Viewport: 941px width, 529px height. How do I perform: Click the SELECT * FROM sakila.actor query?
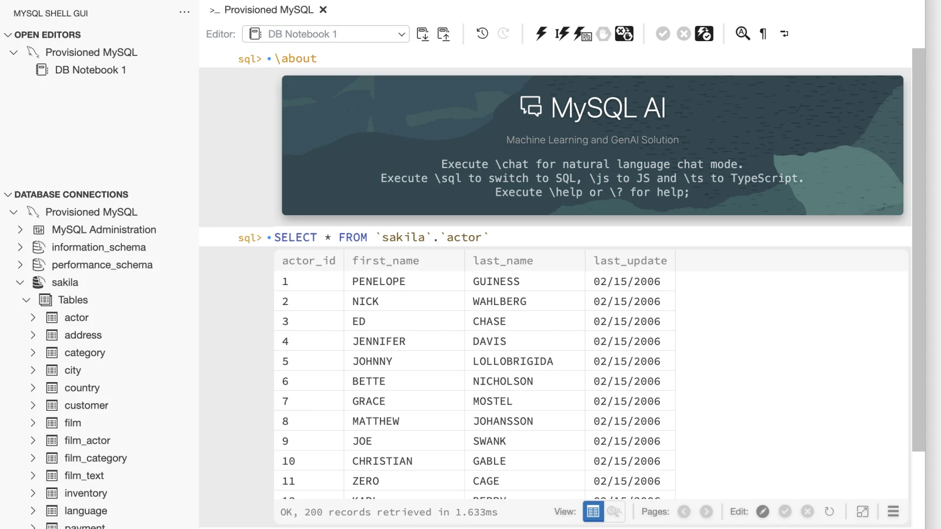coord(381,237)
